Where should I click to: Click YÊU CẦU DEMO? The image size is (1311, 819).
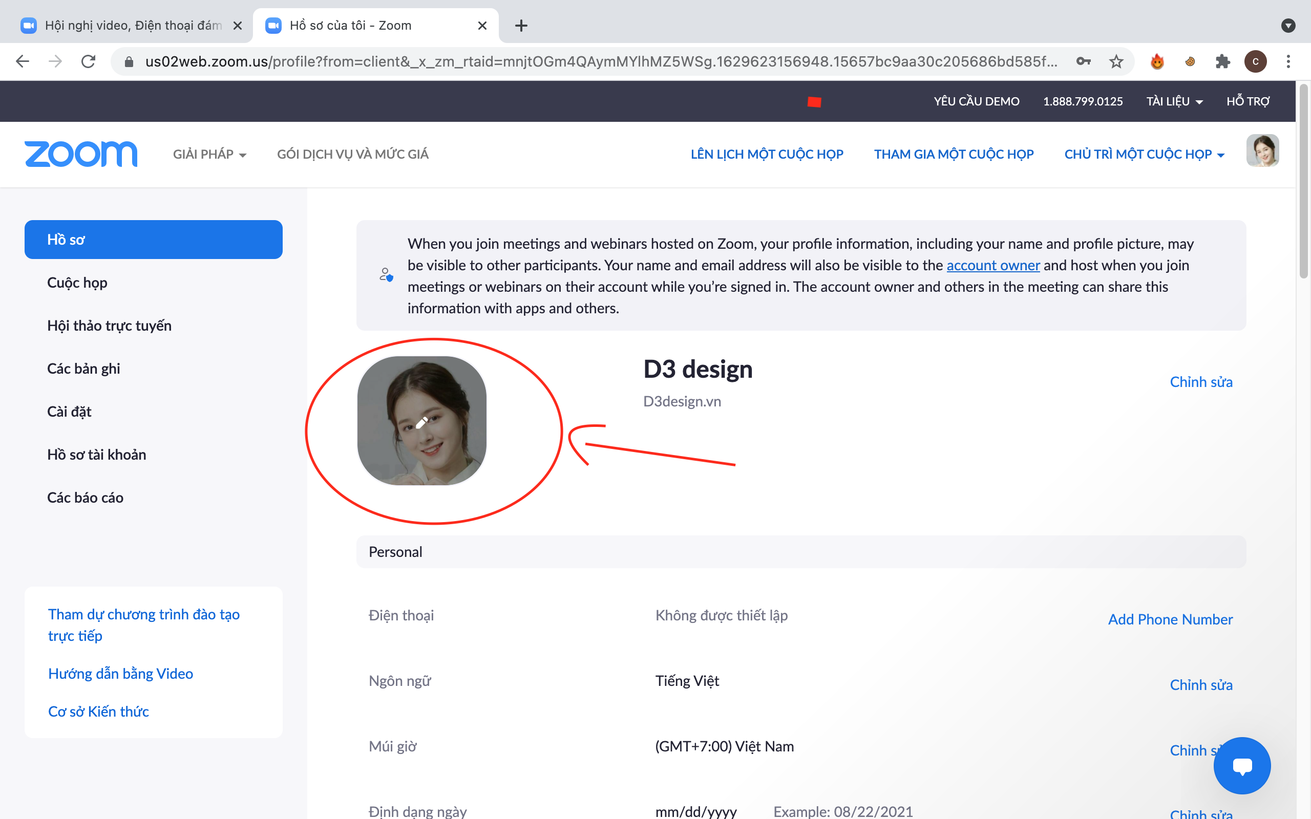(x=976, y=101)
